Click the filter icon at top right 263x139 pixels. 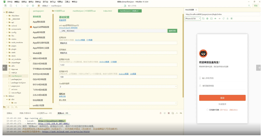(249, 6)
